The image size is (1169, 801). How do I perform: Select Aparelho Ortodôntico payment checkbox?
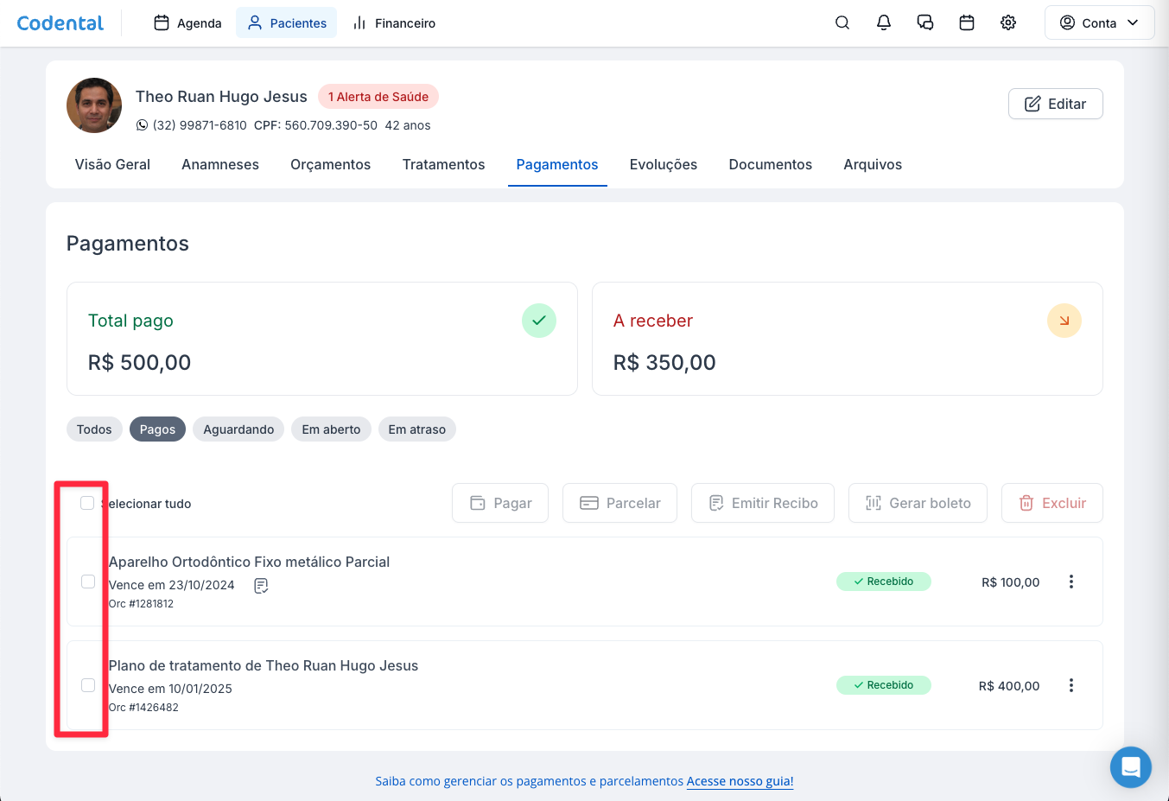coord(88,582)
